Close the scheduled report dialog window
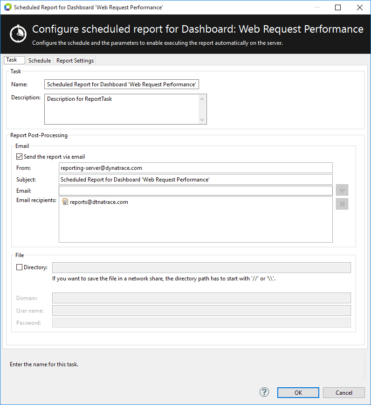Image resolution: width=371 pixels, height=405 pixels. click(x=360, y=7)
